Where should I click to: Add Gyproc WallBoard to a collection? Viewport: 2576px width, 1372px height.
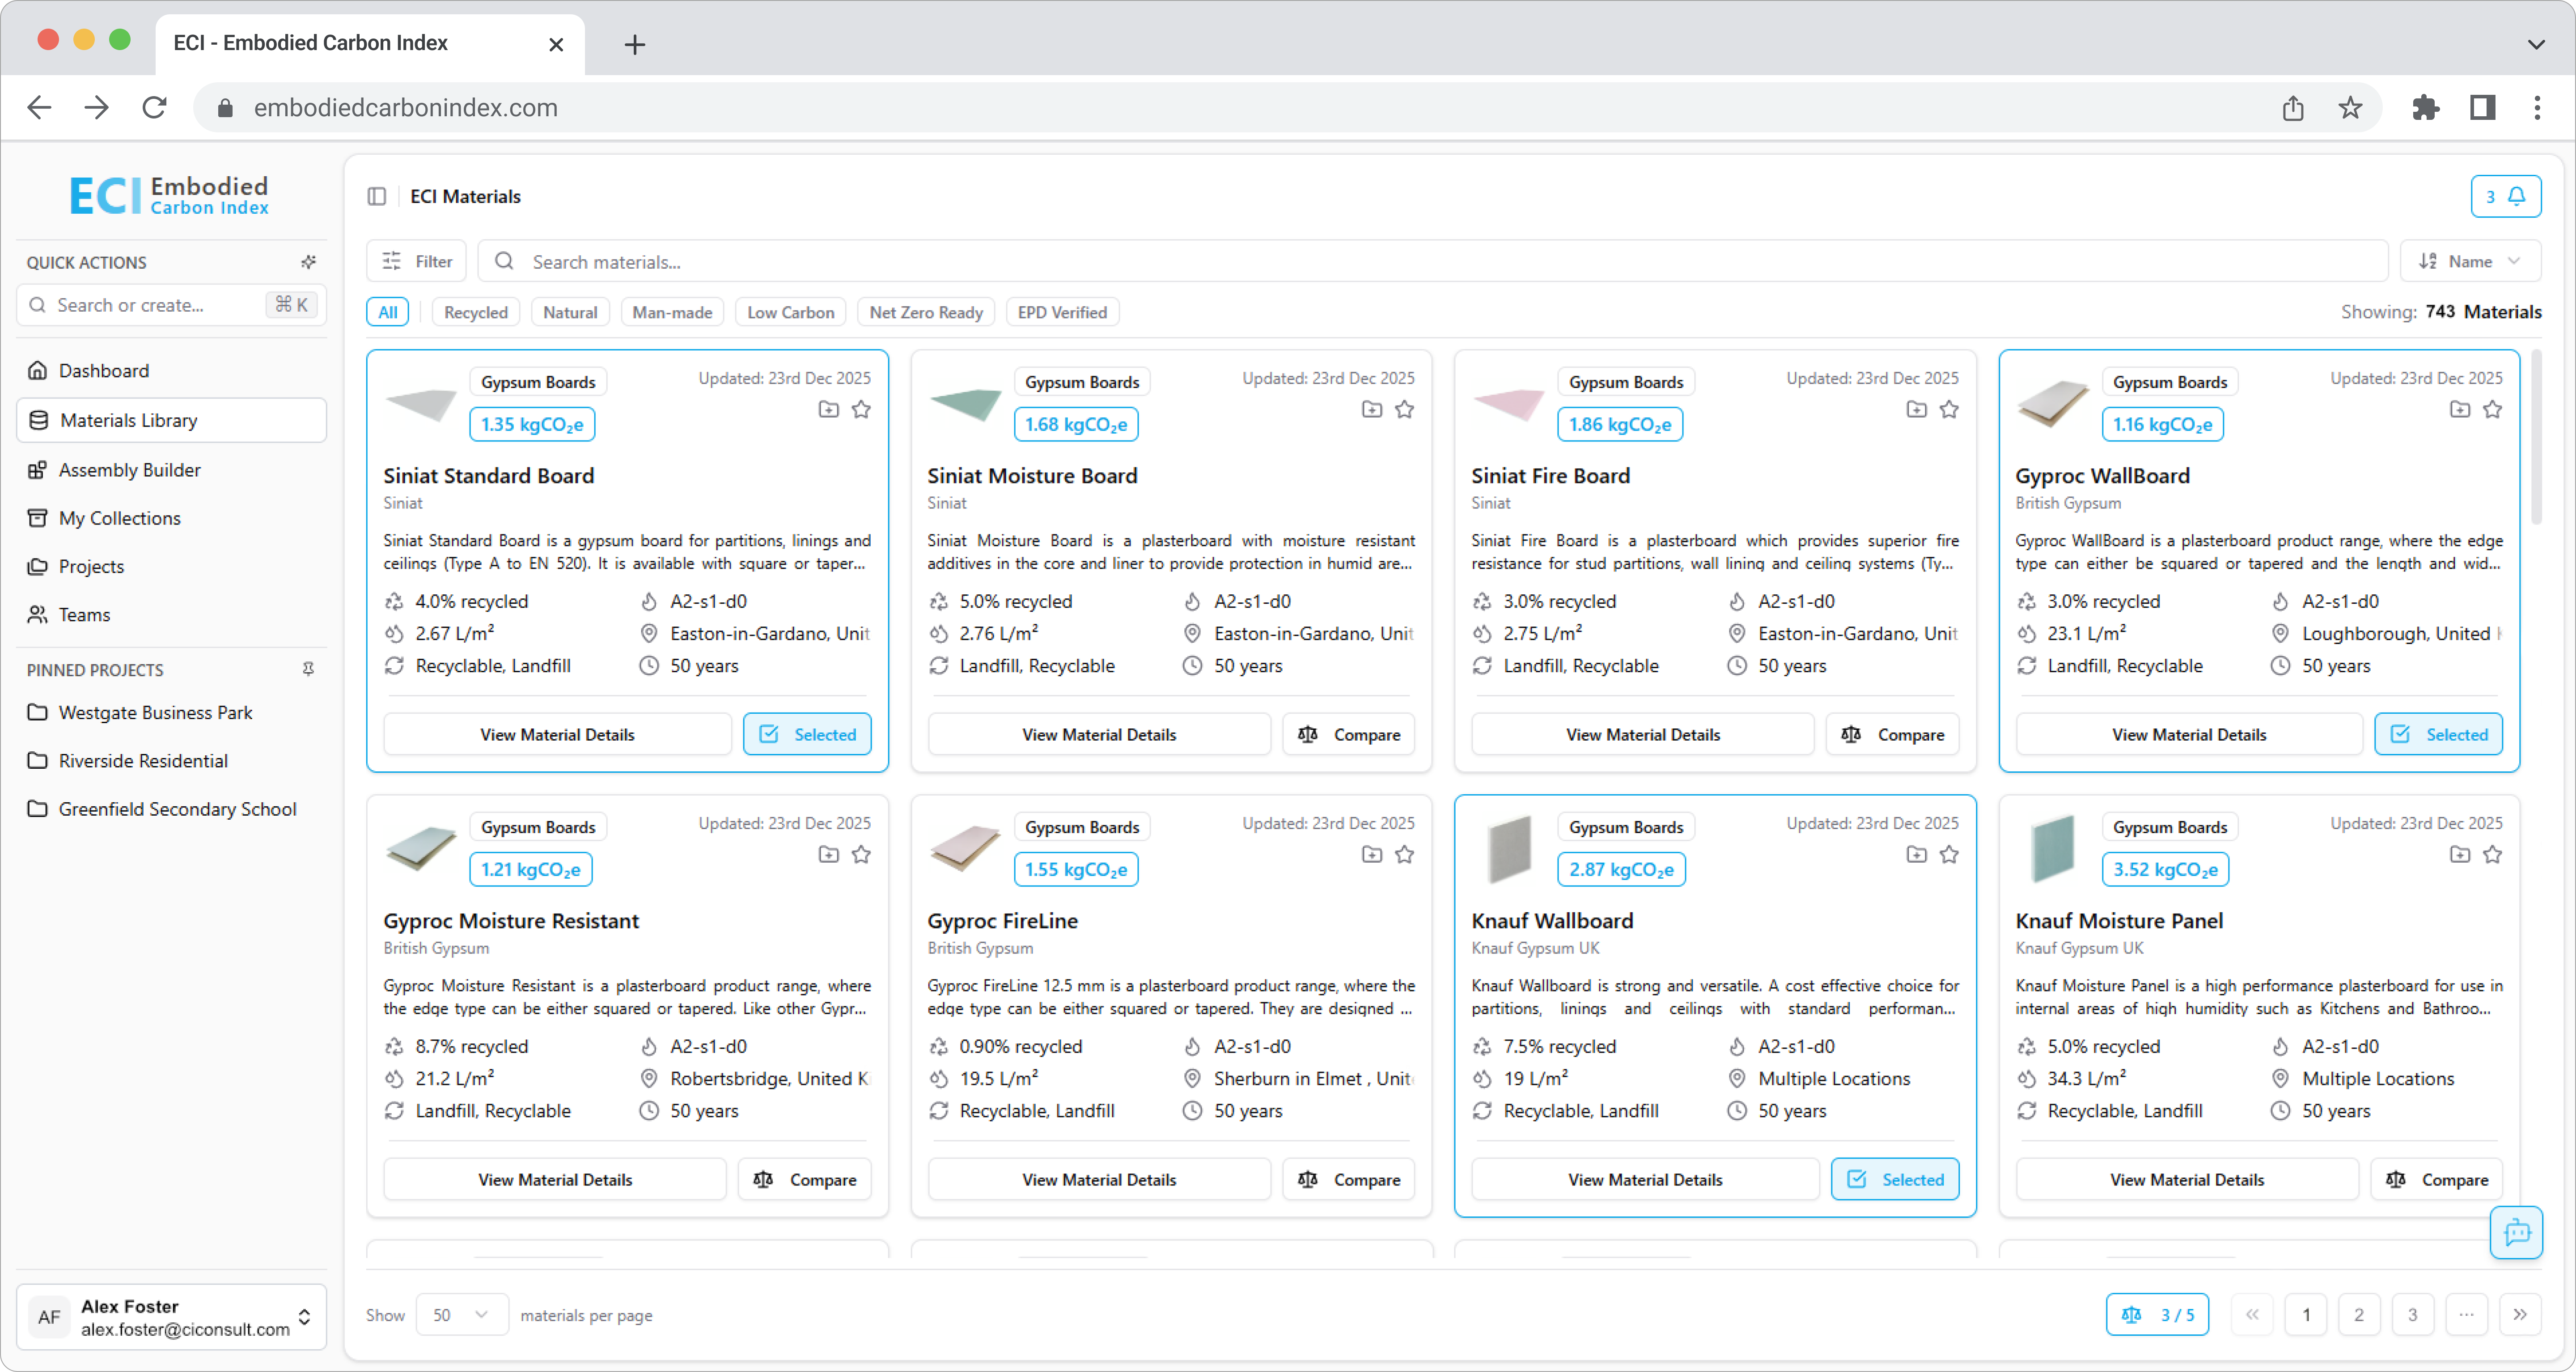(2460, 409)
